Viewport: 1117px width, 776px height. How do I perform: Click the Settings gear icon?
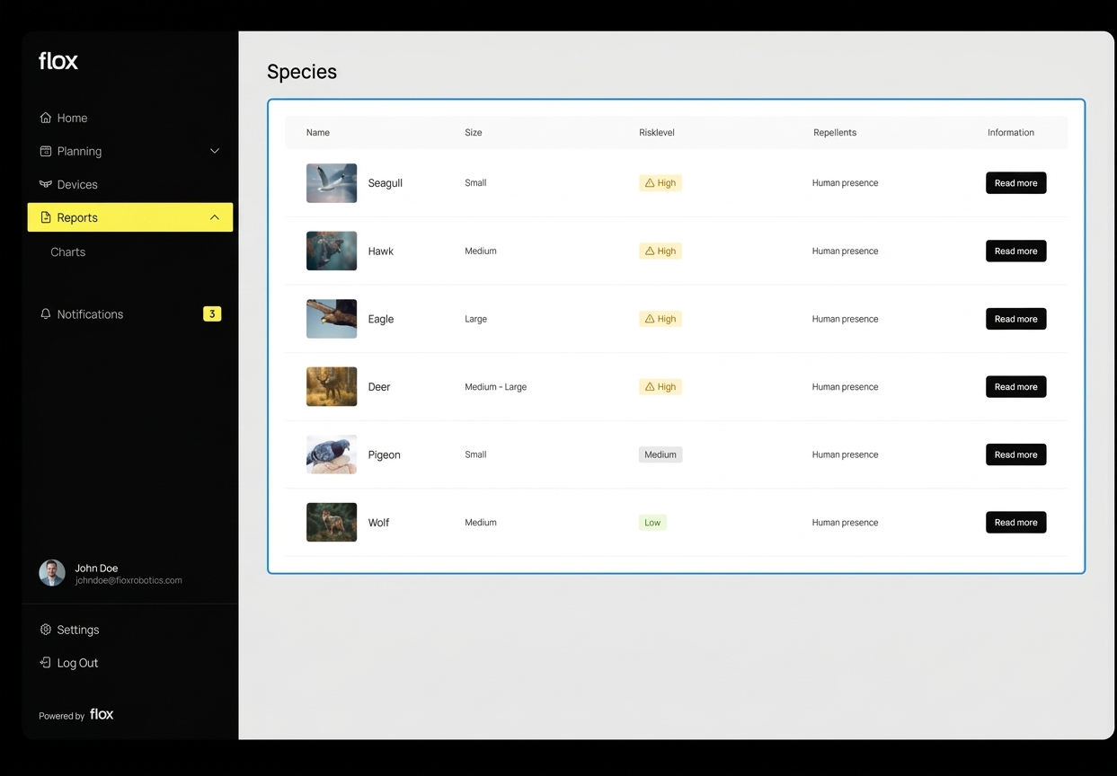click(46, 630)
